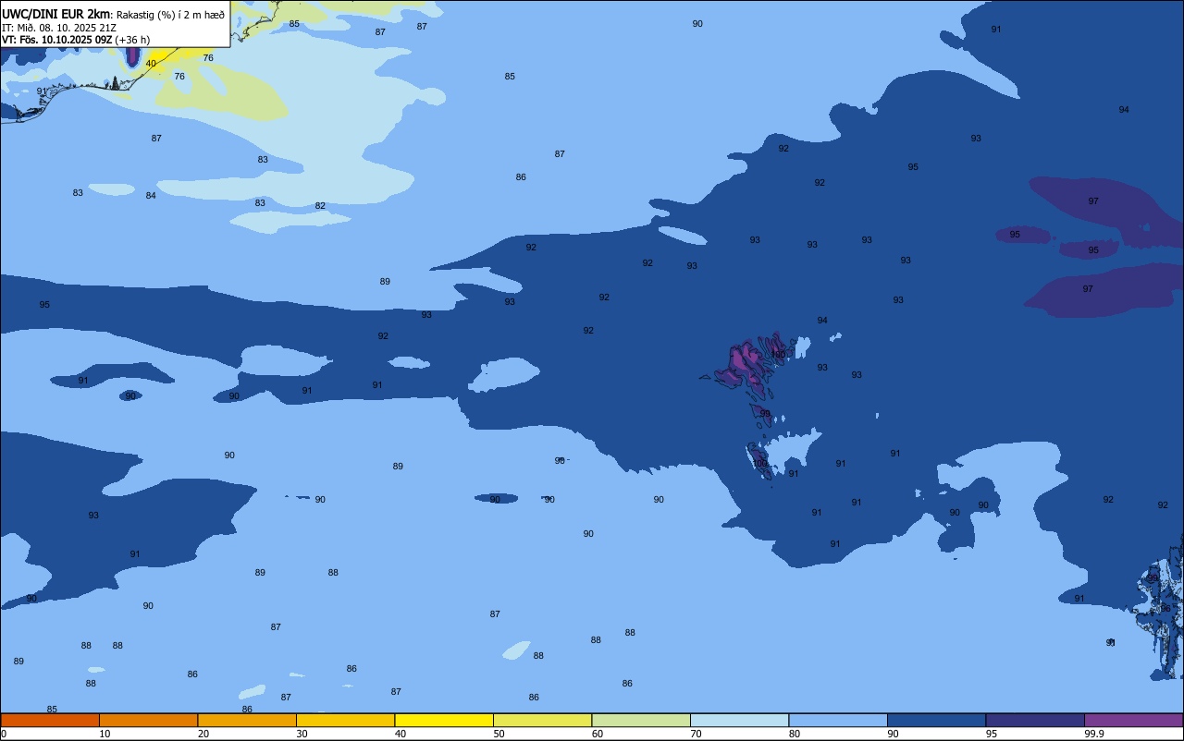Select the "IT: Mið. 08. 10. 2025 21Z" line
The height and width of the screenshot is (741, 1184).
59,28
